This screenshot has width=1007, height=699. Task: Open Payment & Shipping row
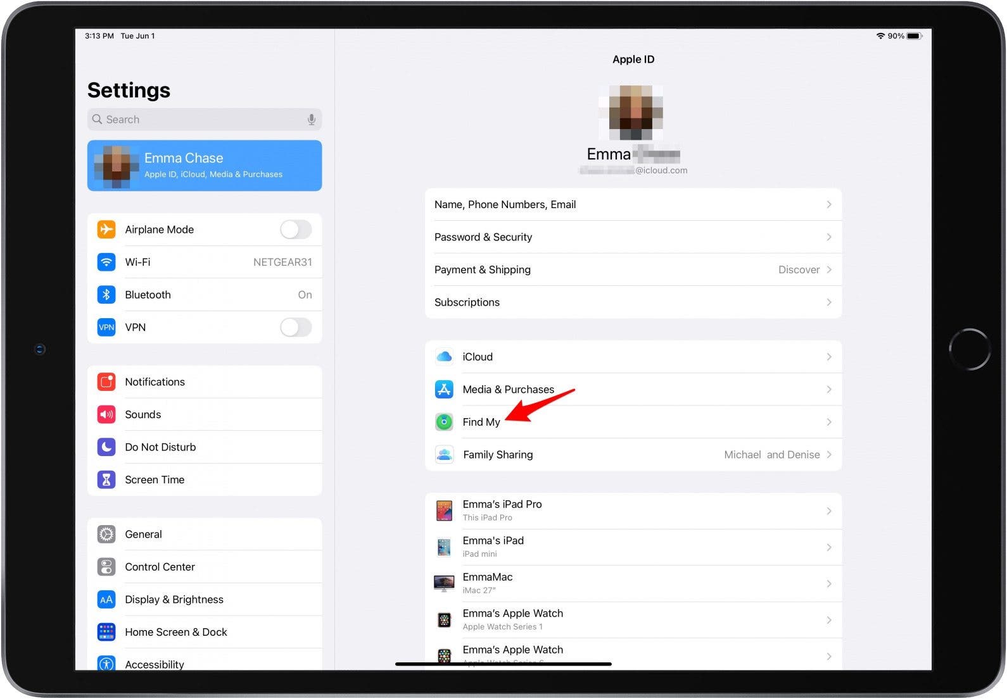[x=633, y=269]
